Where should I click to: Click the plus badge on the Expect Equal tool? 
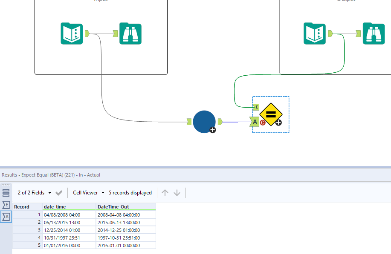pos(278,123)
